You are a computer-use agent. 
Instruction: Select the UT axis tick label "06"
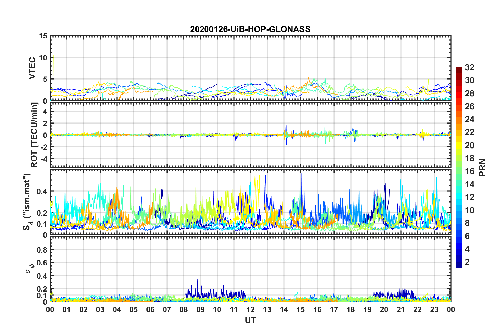pyautogui.click(x=150, y=309)
